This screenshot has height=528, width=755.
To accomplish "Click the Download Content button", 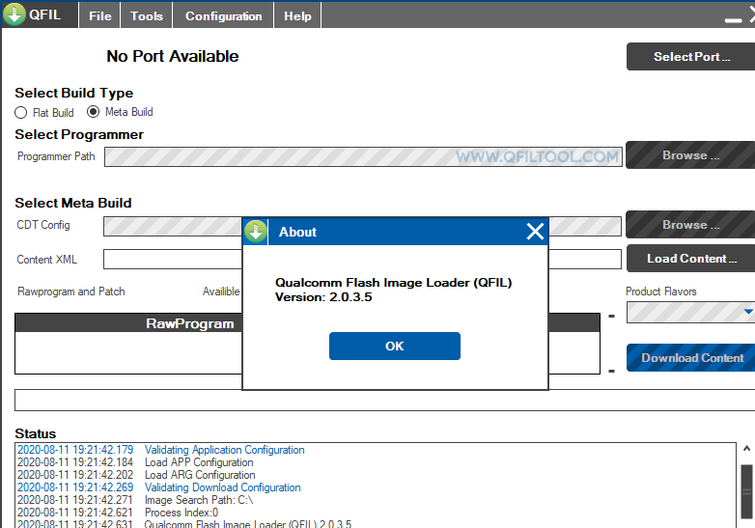I will [690, 358].
